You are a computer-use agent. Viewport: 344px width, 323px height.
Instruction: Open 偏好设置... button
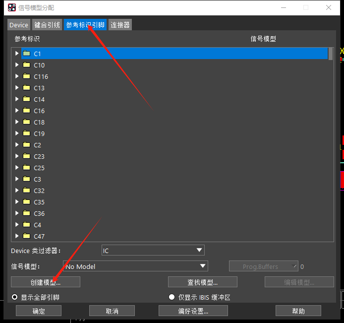(193, 311)
